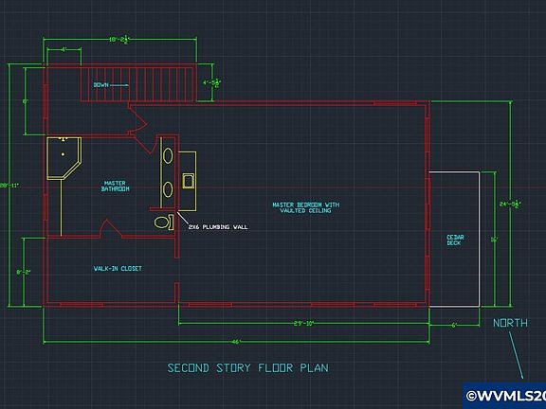Click the lower oval sink in vanity
546x409 pixels.
(168, 189)
